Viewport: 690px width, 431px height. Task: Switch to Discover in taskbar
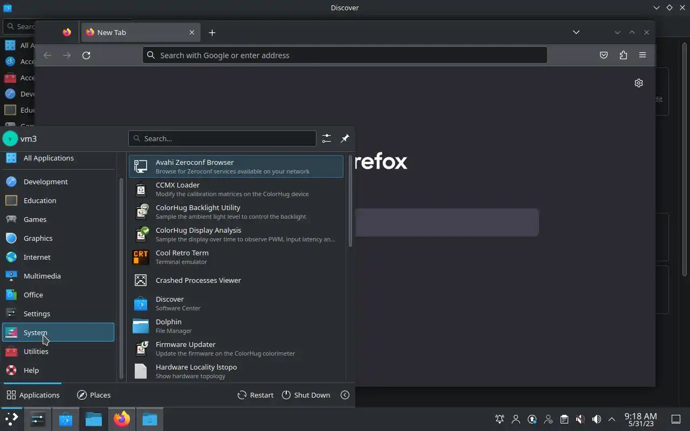(x=66, y=419)
